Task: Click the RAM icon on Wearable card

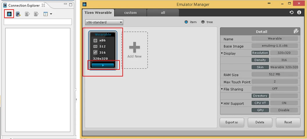Action: (x=95, y=47)
